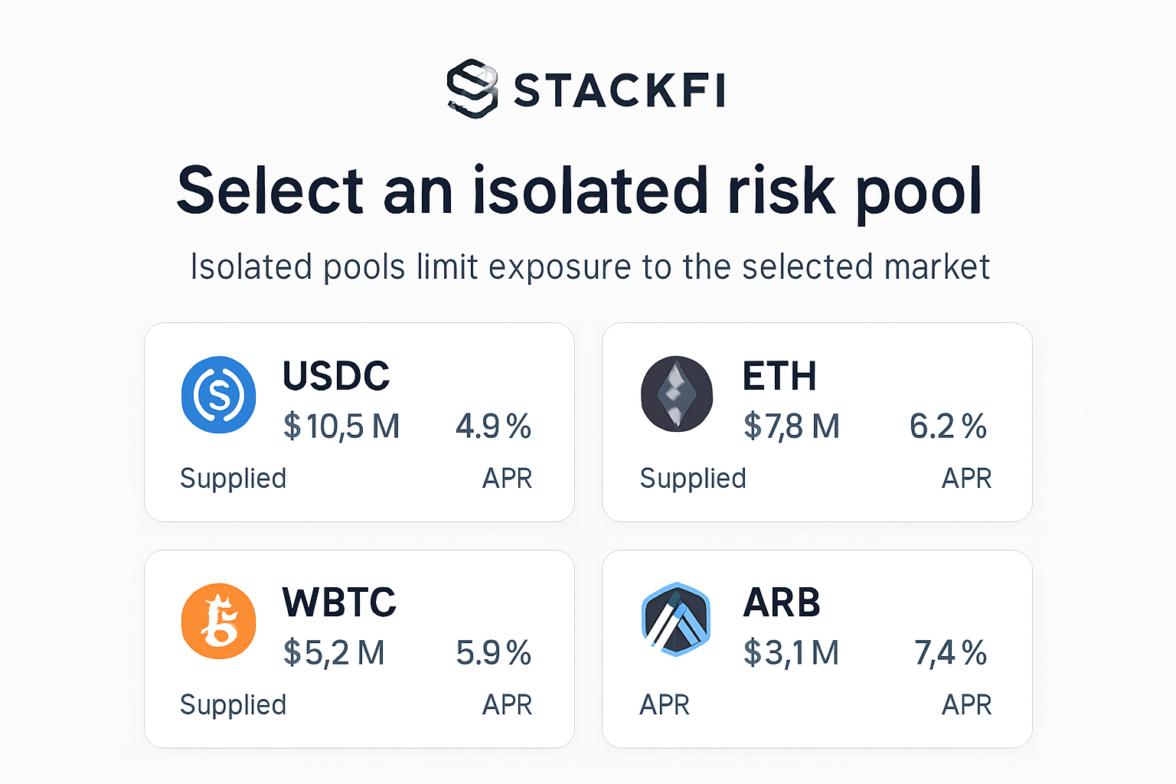Viewport: 1176px width, 784px height.
Task: Open the WBTC pool card
Action: (x=359, y=649)
